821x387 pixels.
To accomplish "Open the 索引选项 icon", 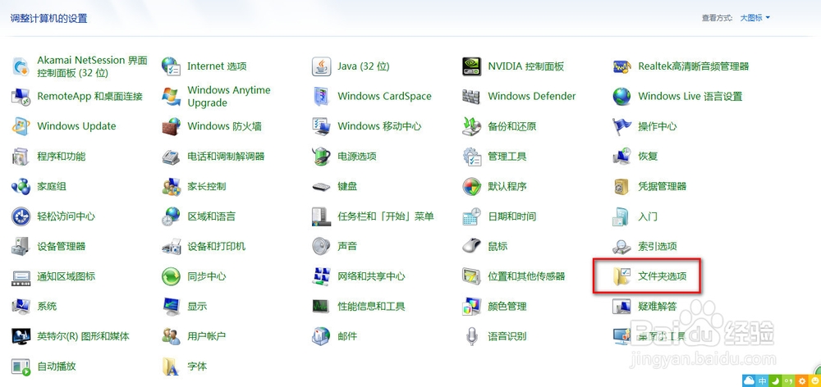I will coord(622,246).
